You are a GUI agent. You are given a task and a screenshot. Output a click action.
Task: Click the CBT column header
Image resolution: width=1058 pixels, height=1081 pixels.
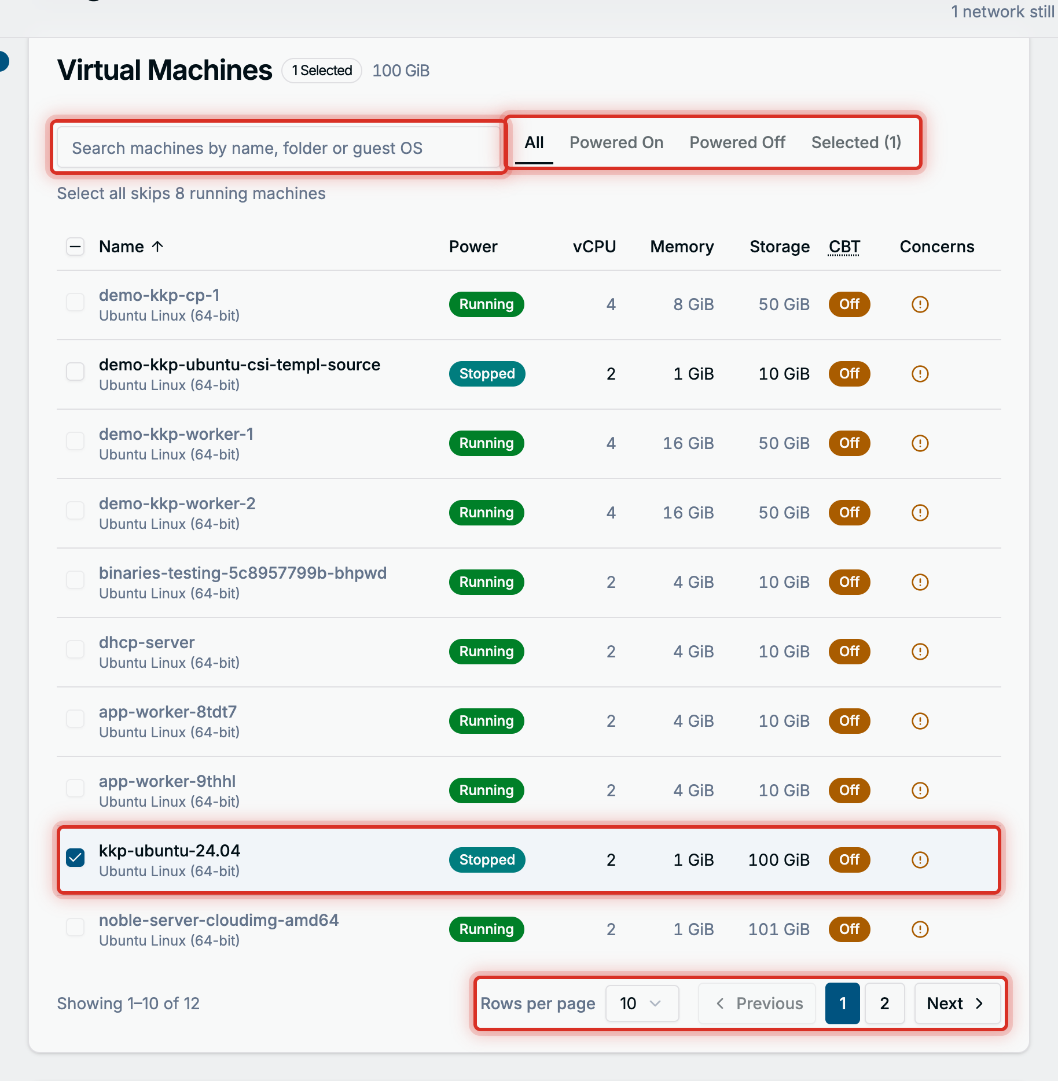click(844, 247)
